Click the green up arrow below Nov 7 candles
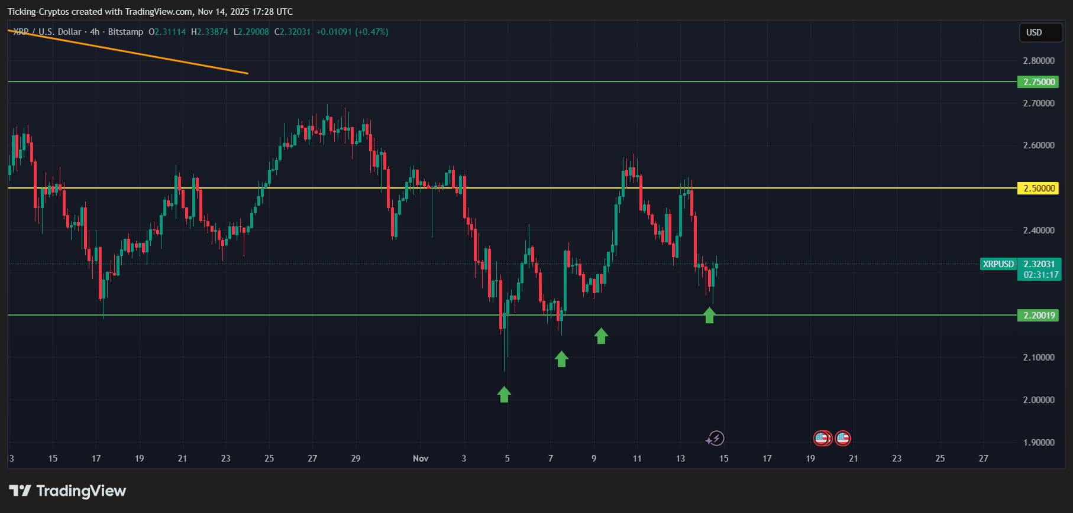This screenshot has width=1073, height=513. tap(561, 359)
